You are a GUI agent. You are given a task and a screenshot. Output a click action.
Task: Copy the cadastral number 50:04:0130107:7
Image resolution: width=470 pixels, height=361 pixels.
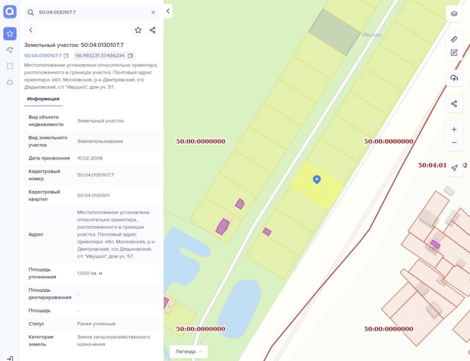[66, 56]
